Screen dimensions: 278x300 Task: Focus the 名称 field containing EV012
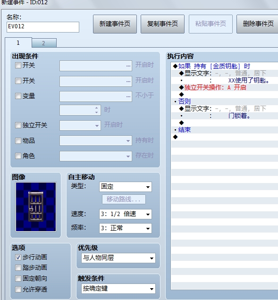tap(43, 27)
